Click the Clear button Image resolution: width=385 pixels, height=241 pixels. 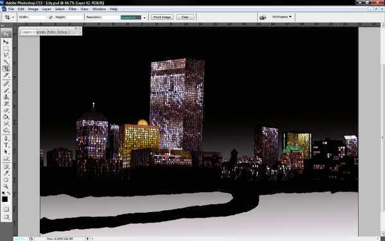185,17
